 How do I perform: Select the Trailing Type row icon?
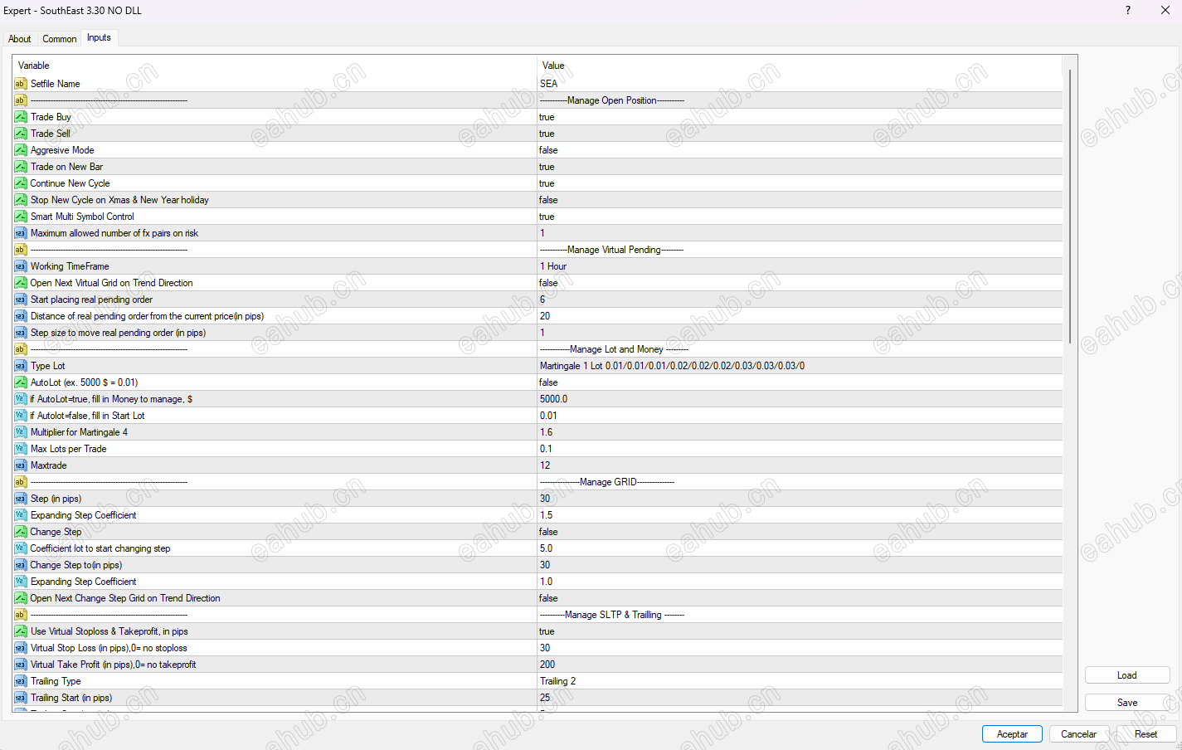(x=21, y=681)
